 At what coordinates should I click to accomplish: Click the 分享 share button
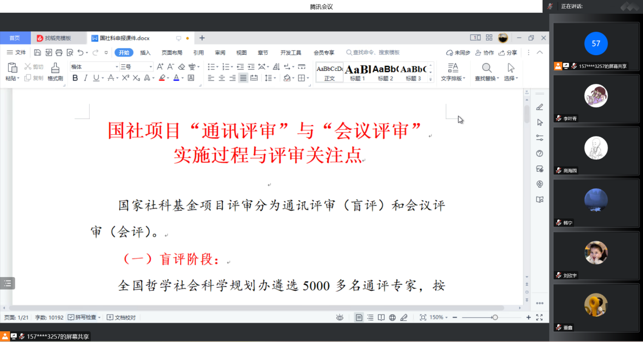(x=511, y=52)
